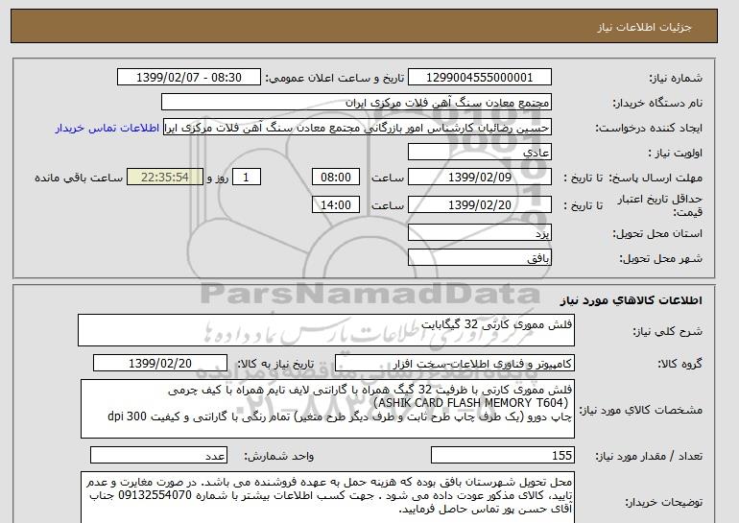Click section heading اطلاعات کالاهای مورد نیاز
The image size is (739, 523).
click(x=631, y=300)
